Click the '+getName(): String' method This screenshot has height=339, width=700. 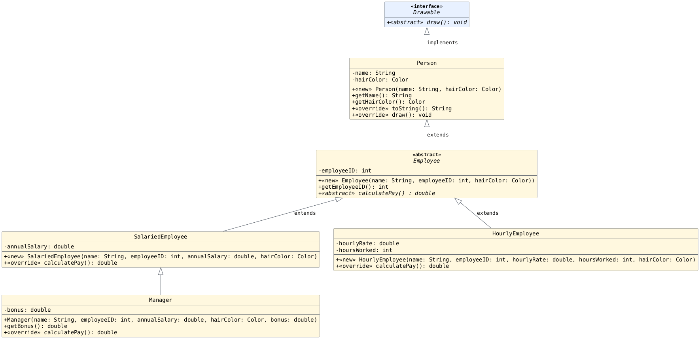pyautogui.click(x=382, y=96)
